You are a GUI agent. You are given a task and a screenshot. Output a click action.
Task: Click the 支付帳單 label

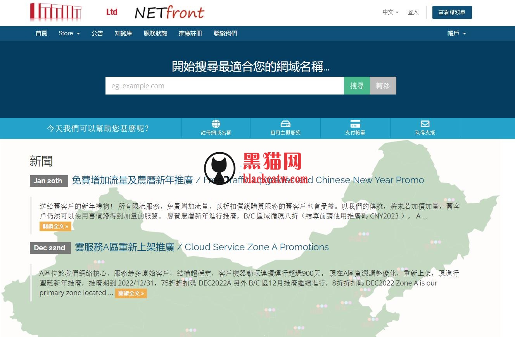(x=355, y=132)
